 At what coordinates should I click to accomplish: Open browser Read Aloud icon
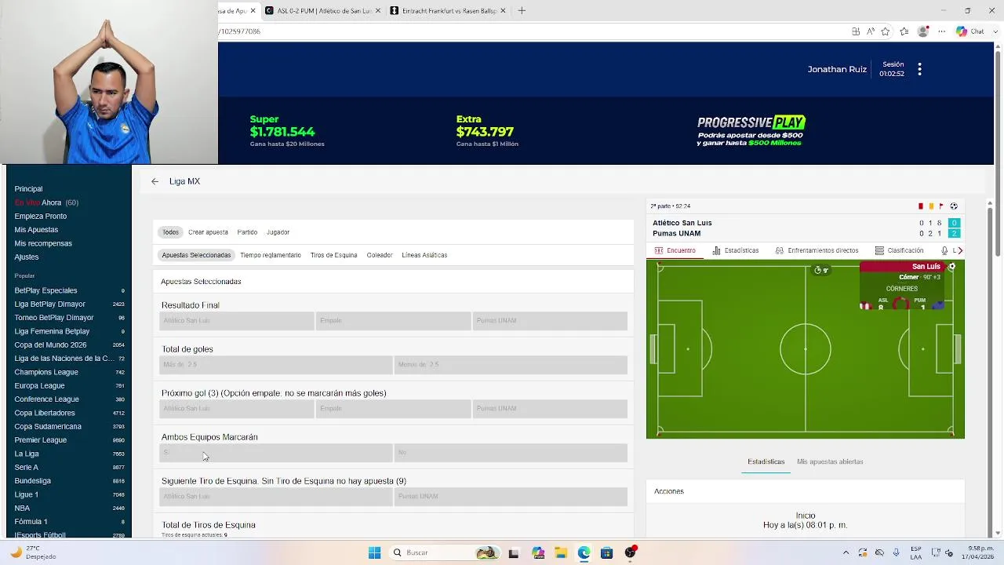coord(871,31)
